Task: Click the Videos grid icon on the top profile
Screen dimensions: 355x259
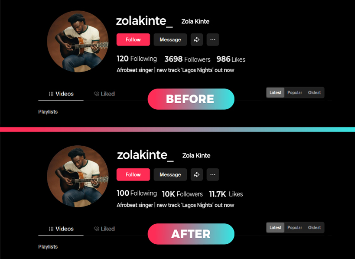Action: coord(51,93)
